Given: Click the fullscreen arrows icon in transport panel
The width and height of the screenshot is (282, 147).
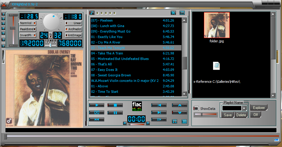Looking at the screenshot, I should coord(174,121).
